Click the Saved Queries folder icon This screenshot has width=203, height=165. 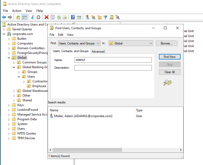pyautogui.click(x=9, y=29)
